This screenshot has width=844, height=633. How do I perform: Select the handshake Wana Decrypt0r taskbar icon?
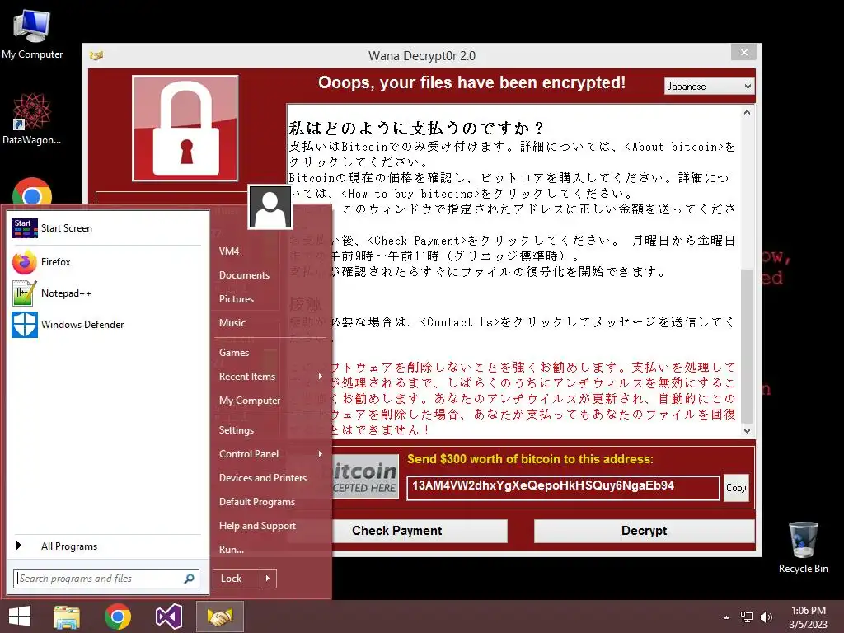[219, 617]
